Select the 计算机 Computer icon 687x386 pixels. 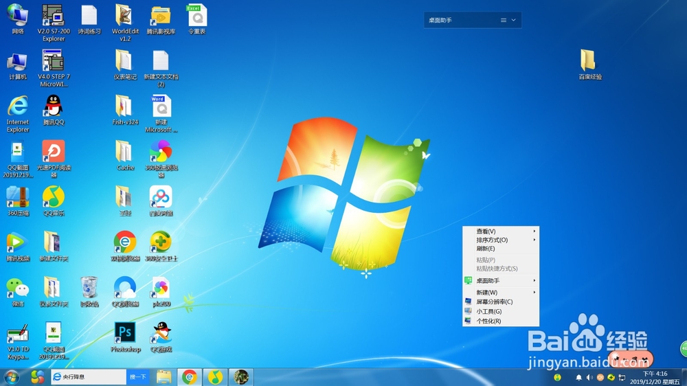[18, 66]
